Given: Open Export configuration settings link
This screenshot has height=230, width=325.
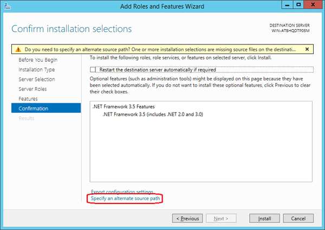Looking at the screenshot, I should (122, 192).
